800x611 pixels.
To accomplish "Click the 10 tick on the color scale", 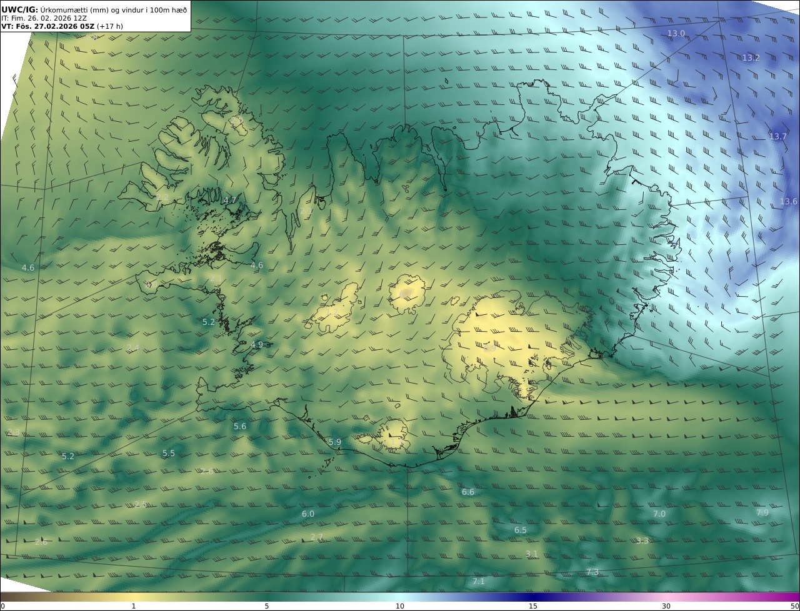I will click(x=400, y=606).
